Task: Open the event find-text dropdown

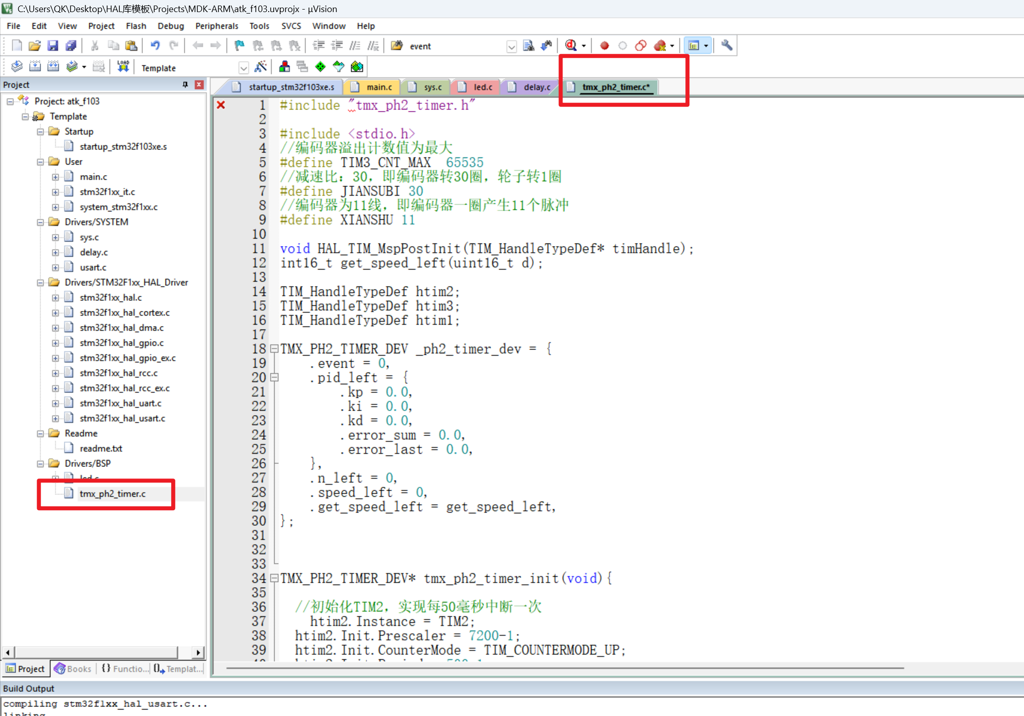Action: [511, 47]
